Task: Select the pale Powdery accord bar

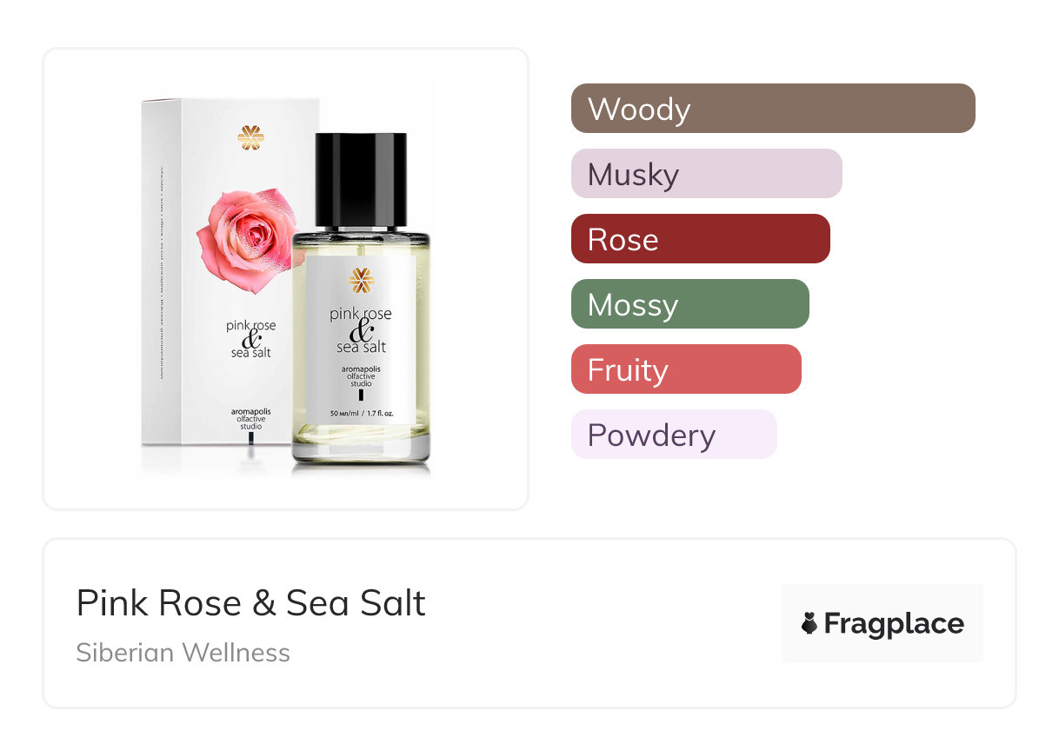Action: coord(674,435)
